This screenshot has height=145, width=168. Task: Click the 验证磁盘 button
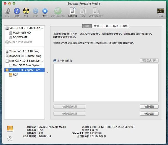[x=149, y=106]
